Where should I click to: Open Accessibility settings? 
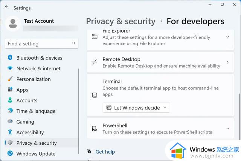pyautogui.click(x=41, y=132)
